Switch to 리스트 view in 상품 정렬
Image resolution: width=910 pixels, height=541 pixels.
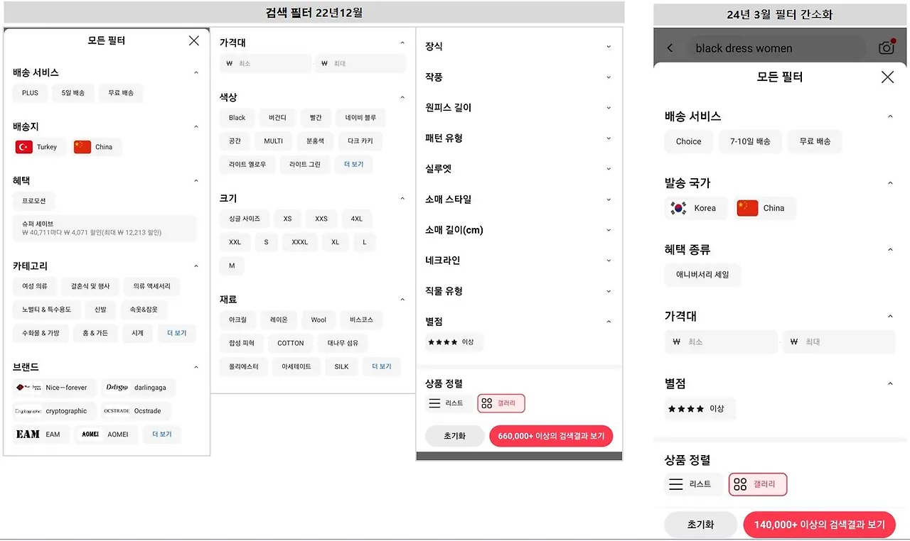(448, 403)
